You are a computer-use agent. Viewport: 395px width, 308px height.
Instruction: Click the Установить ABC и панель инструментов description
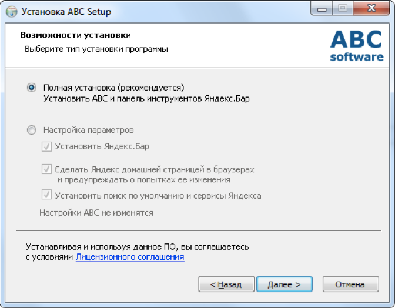click(147, 99)
